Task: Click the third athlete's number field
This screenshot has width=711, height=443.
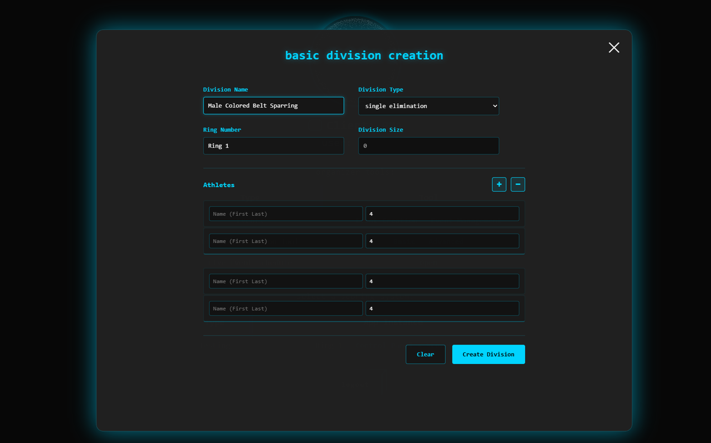Action: click(x=442, y=281)
